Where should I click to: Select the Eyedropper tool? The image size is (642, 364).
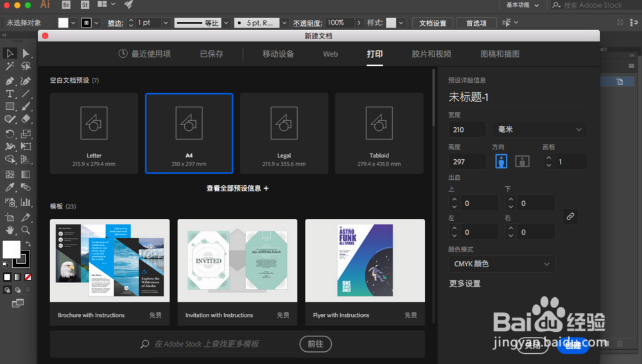click(10, 187)
